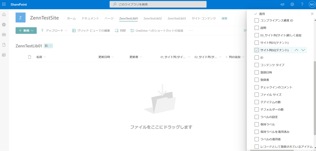Click 適用 to apply columns
This screenshot has height=151, width=316.
[260, 14]
